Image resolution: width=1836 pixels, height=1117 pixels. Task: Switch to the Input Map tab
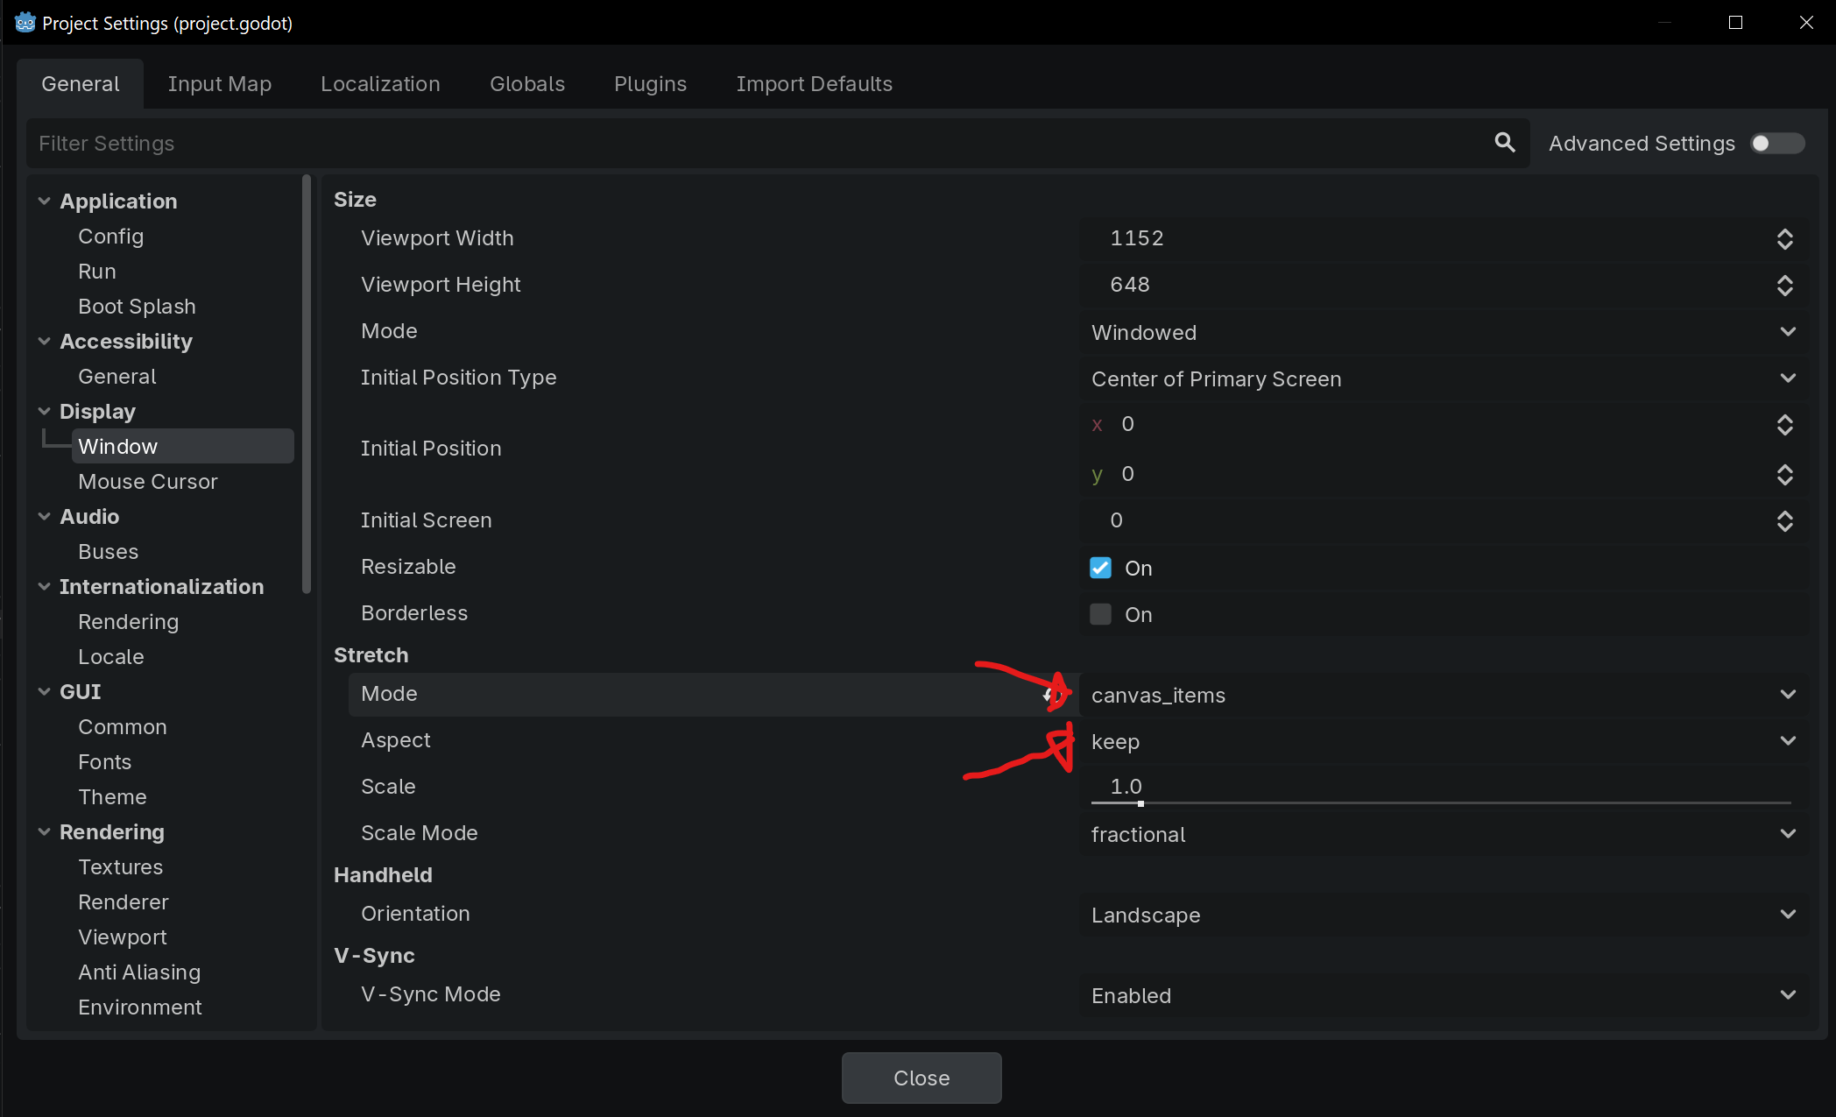(219, 84)
